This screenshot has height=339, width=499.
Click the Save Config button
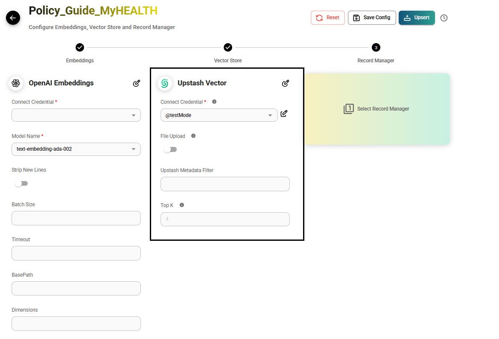coord(372,18)
